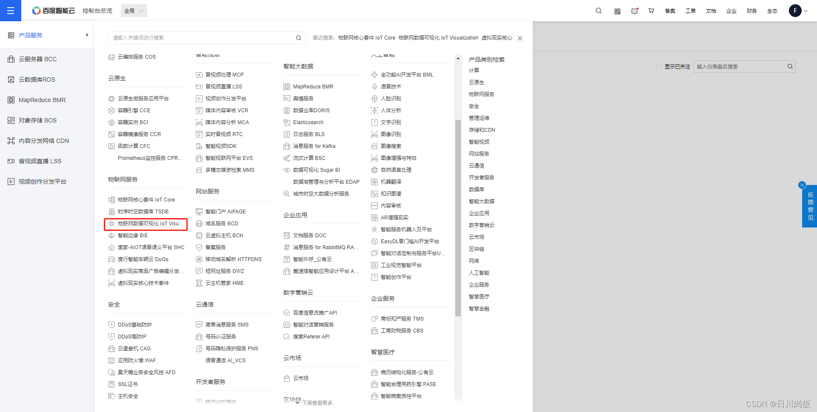Click the DDoS基础防护 shield icon
The height and width of the screenshot is (412, 817).
[111, 325]
